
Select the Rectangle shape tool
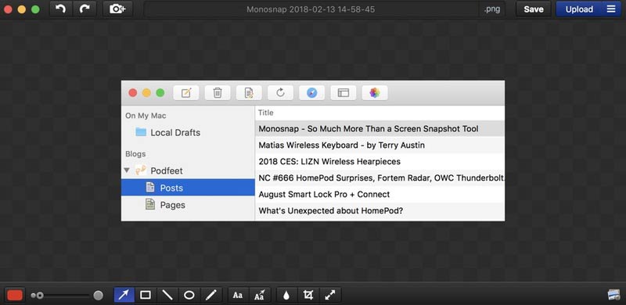(x=146, y=296)
